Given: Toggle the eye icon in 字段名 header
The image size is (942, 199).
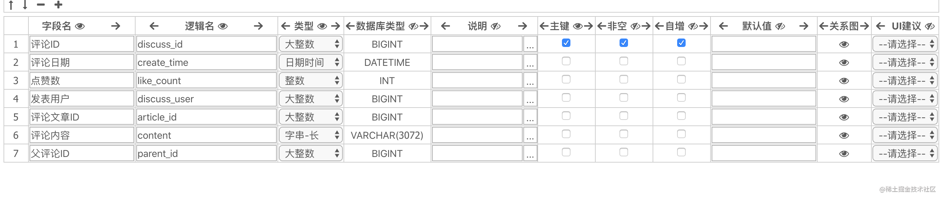Looking at the screenshot, I should [x=80, y=26].
